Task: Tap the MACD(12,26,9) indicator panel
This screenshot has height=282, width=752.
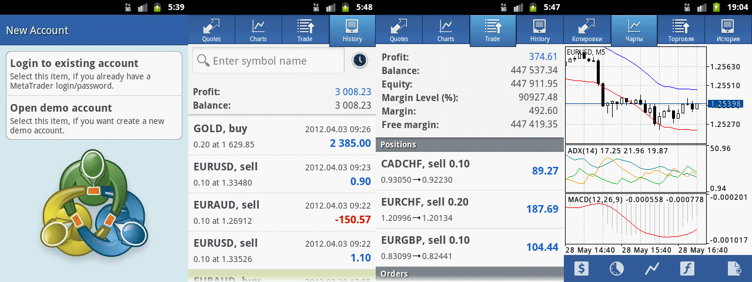Action: [x=635, y=219]
